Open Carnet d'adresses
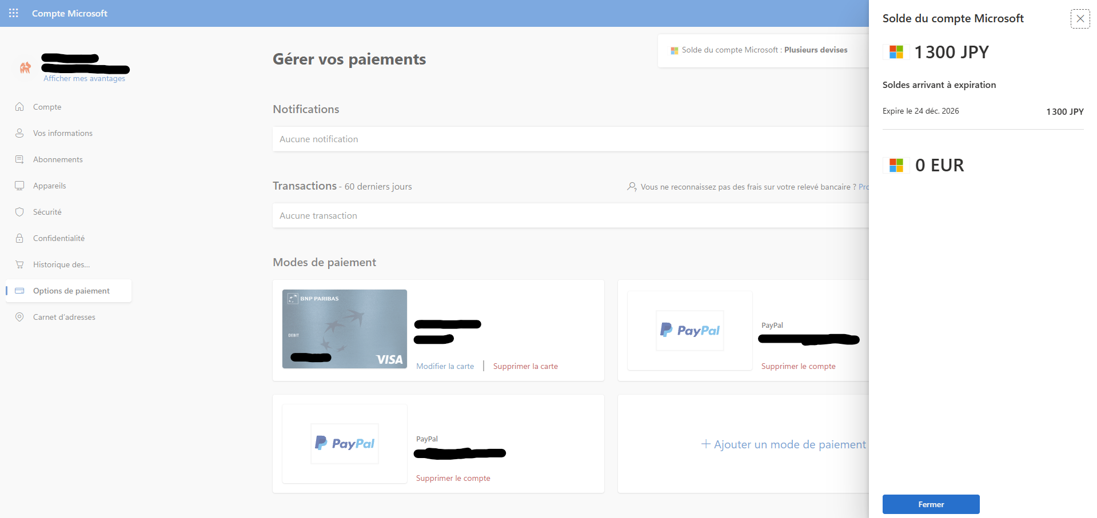 click(x=64, y=317)
